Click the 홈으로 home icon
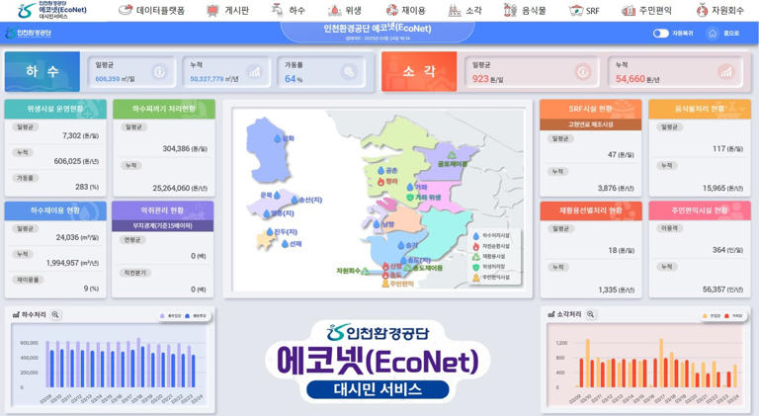This screenshot has width=759, height=416. (715, 33)
